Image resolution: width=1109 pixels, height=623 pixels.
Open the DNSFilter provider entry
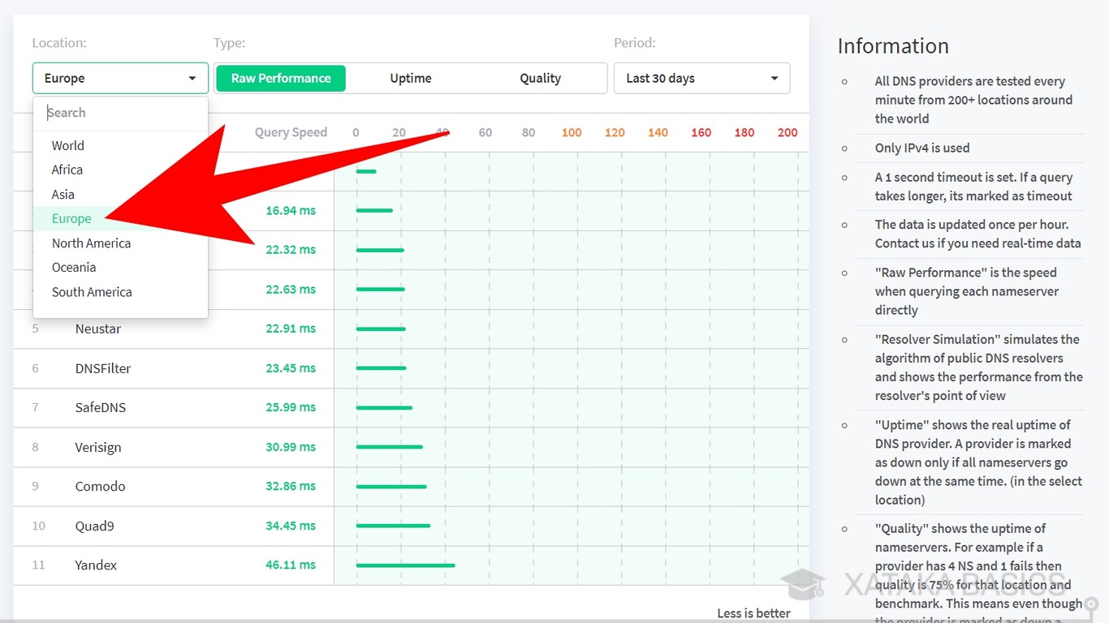click(103, 368)
